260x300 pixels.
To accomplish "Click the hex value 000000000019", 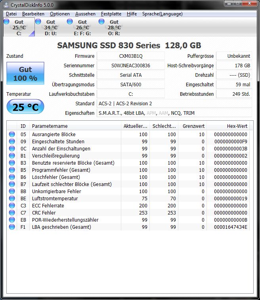I will (x=231, y=198).
